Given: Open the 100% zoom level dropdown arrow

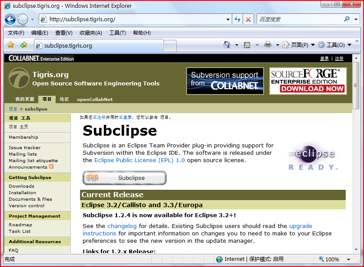Looking at the screenshot, I should click(x=348, y=259).
